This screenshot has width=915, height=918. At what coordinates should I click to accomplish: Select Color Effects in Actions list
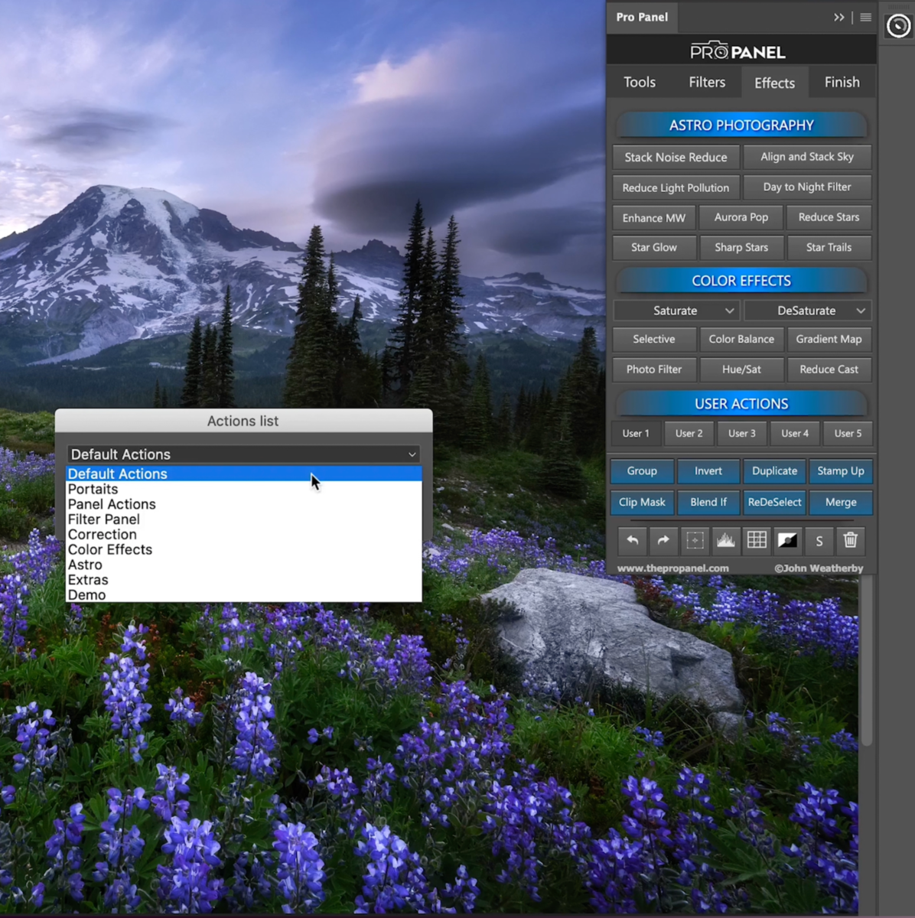pyautogui.click(x=110, y=549)
